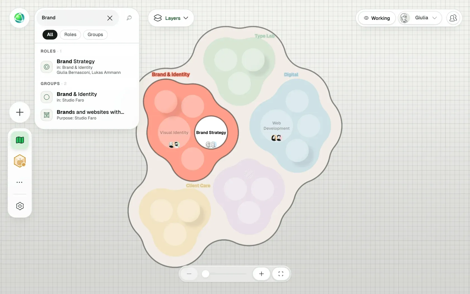The image size is (470, 294).
Task: Click the Giulia avatar picture
Action: pos(404,18)
